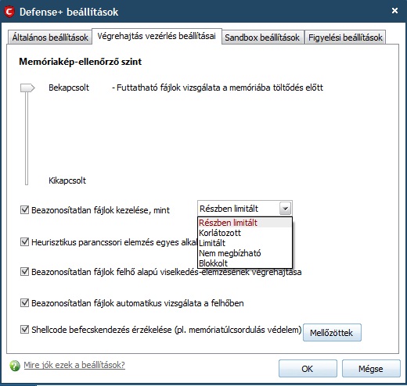Toggle Shellcode befecskendezés érzékelése checkbox
This screenshot has height=386, width=407.
[x=24, y=330]
